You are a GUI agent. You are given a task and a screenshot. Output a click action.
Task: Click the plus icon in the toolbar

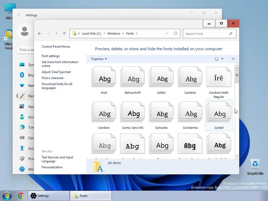233,59
